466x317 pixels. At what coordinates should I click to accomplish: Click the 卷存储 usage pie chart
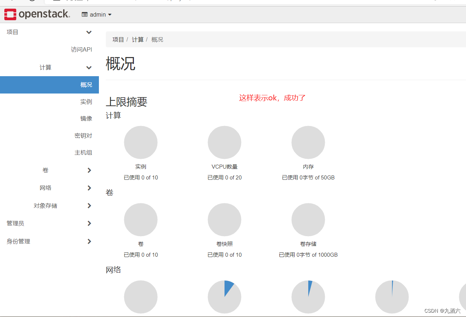(x=308, y=220)
